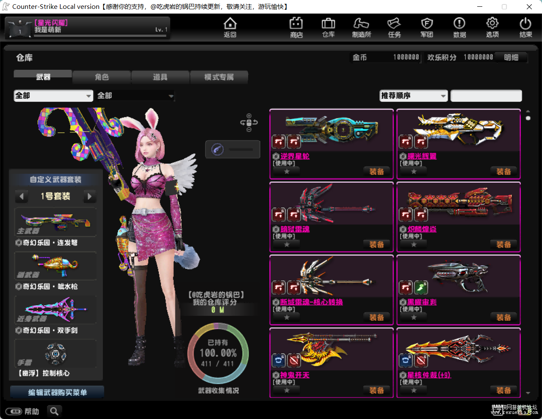Click the scroll down arrow of weapon list
This screenshot has width=542, height=419.
[x=528, y=393]
